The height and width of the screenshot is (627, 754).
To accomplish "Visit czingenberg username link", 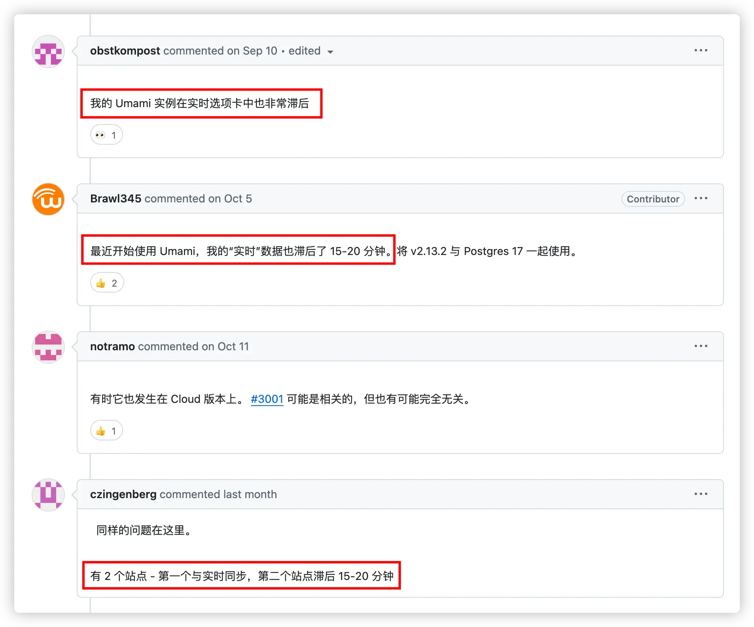I will pyautogui.click(x=123, y=494).
